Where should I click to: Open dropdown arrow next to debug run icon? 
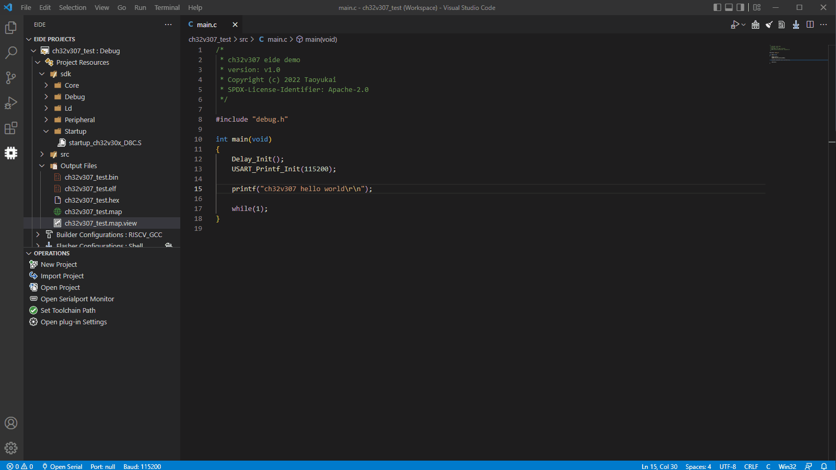(744, 25)
